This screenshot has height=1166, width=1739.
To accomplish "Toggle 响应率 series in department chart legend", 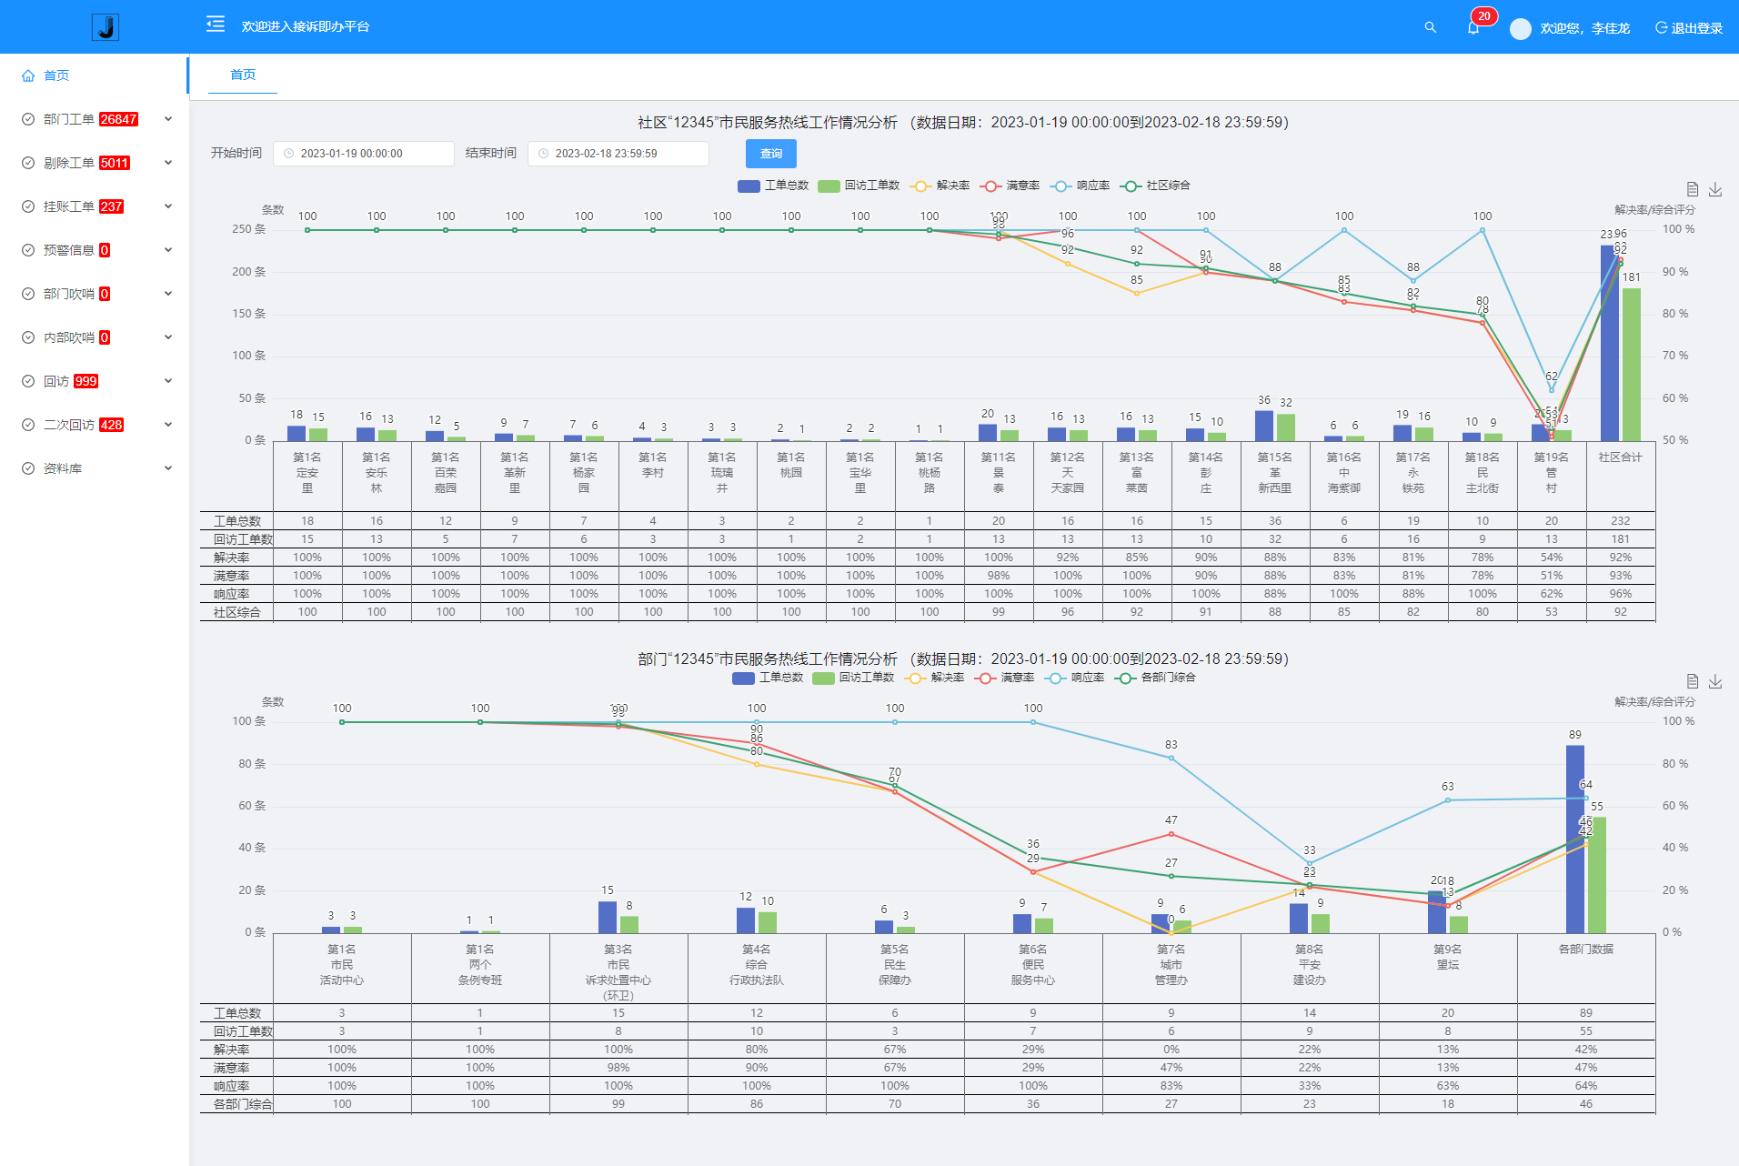I will 1074,678.
